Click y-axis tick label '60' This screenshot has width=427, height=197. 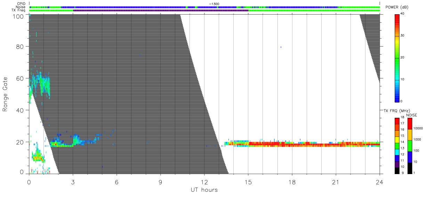(19, 79)
